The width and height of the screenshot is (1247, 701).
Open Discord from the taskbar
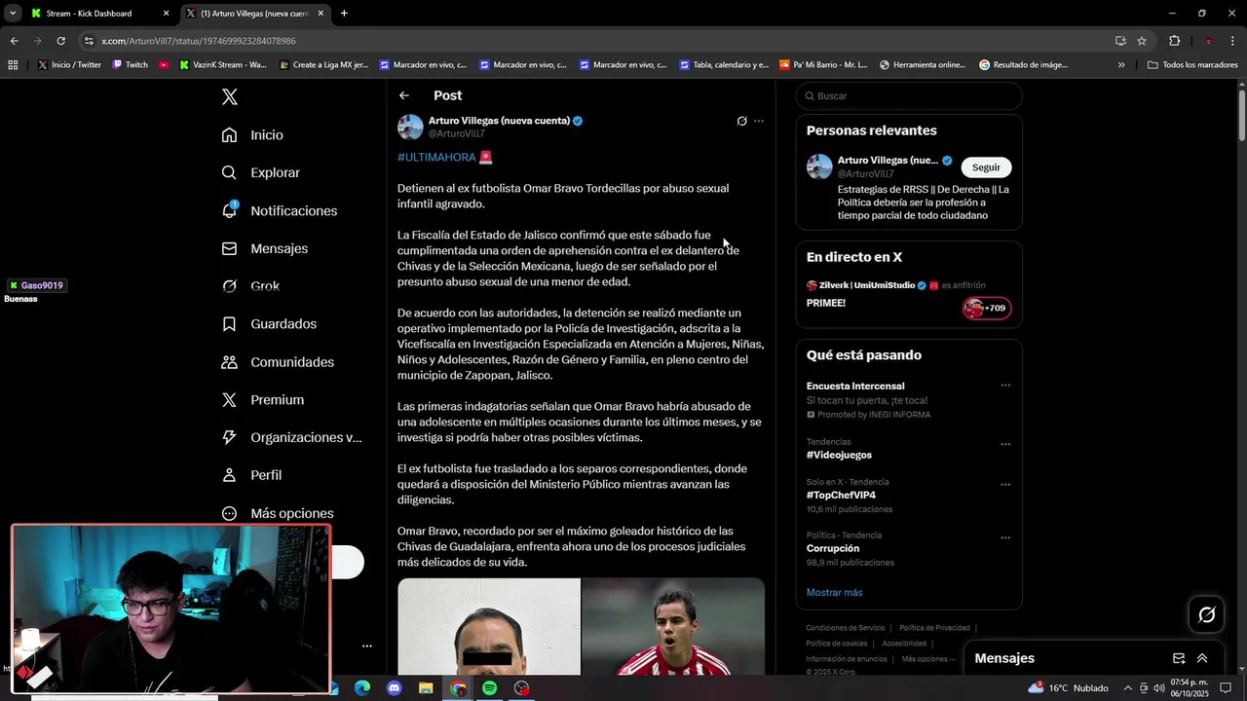(394, 688)
